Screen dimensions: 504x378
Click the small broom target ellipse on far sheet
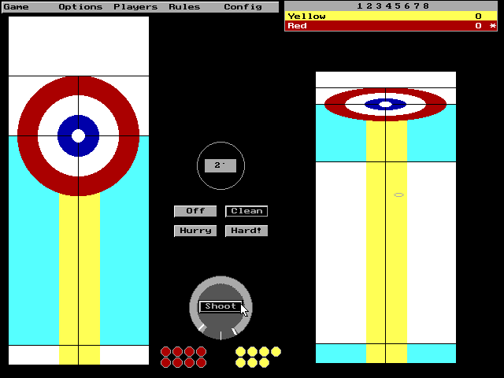[398, 195]
